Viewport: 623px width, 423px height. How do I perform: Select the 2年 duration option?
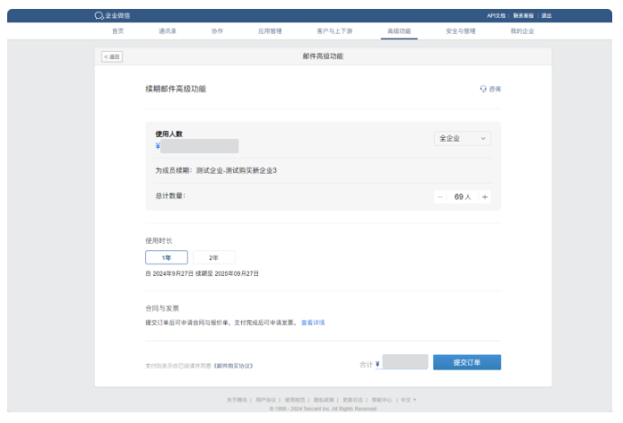[x=213, y=257]
